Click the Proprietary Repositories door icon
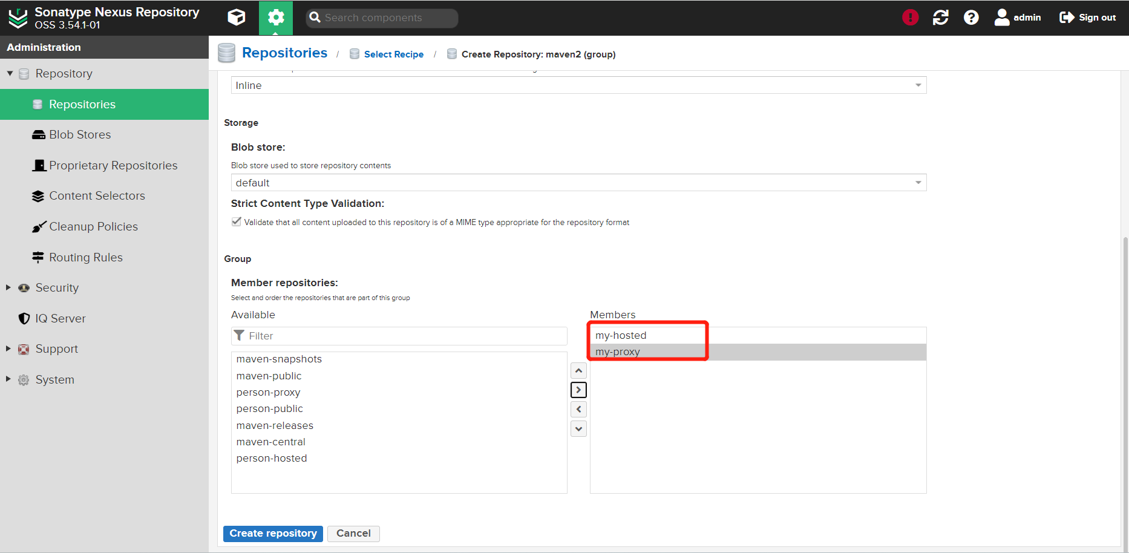Viewport: 1129px width, 553px height. pyautogui.click(x=39, y=165)
